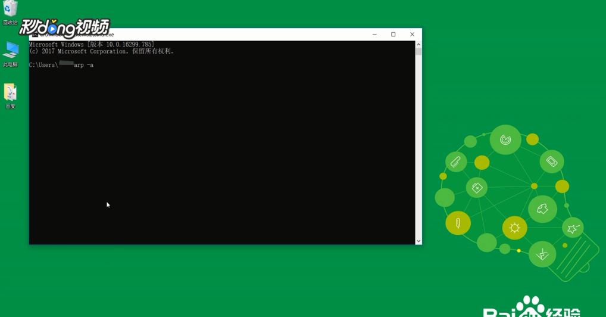The width and height of the screenshot is (606, 317).
Task: Open the Recycle Bin desktop icon
Action: 11,13
